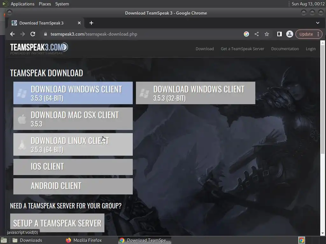Click the clock showing Sun Aug 13
Viewport: 326px width, 244px height.
pyautogui.click(x=308, y=4)
